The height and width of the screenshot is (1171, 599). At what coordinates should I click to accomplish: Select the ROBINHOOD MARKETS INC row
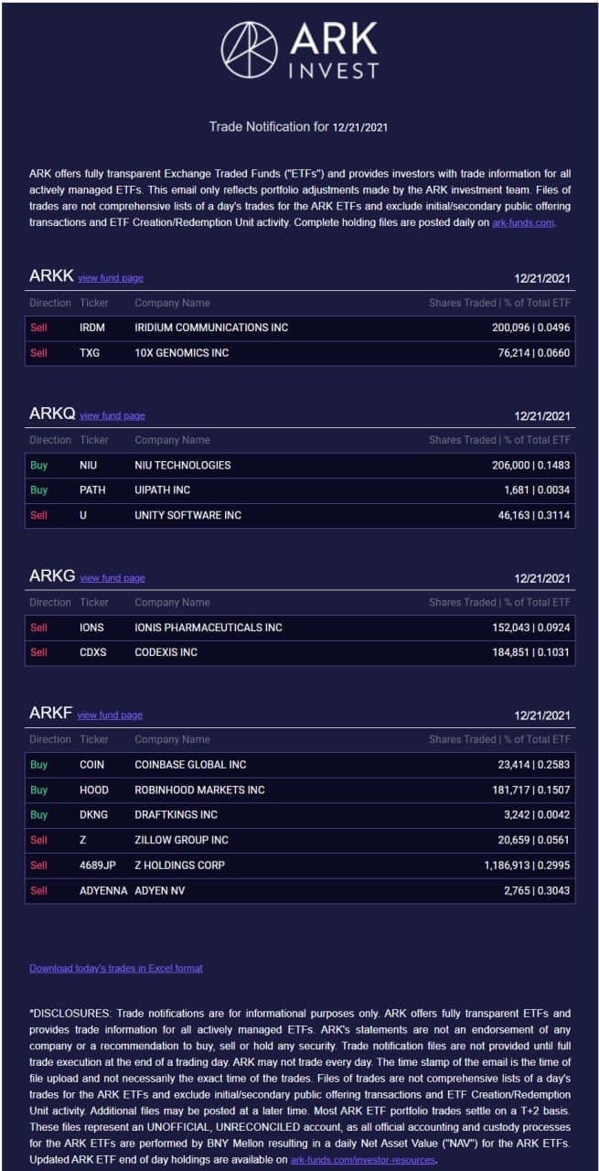pos(300,790)
